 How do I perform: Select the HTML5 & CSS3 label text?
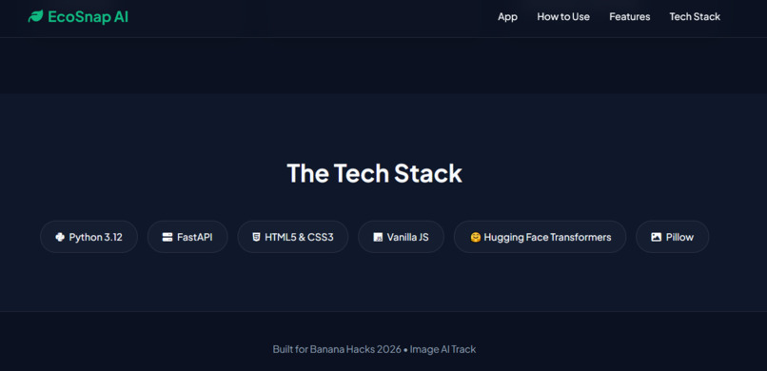[x=299, y=237]
